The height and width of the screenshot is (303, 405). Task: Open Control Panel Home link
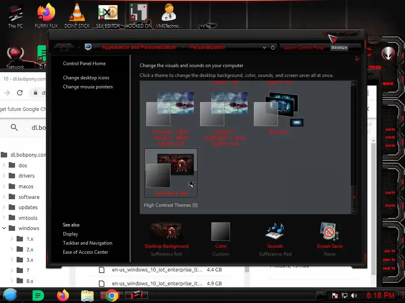tap(84, 64)
